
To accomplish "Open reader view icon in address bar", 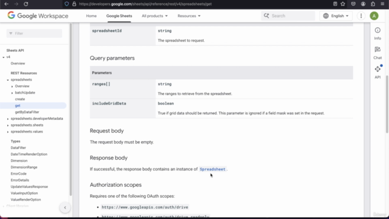I will coord(335,4).
